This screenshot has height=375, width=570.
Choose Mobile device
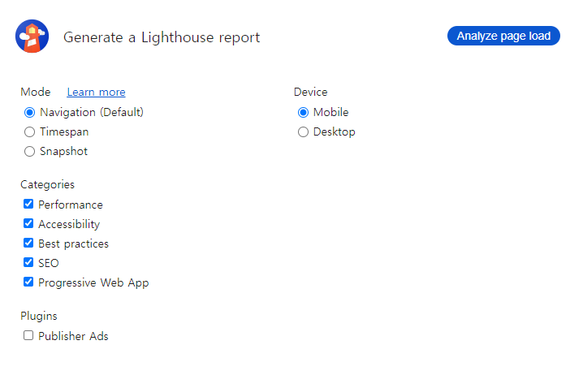(x=303, y=113)
